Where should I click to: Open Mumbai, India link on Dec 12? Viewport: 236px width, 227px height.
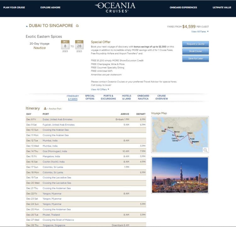pyautogui.click(x=50, y=140)
